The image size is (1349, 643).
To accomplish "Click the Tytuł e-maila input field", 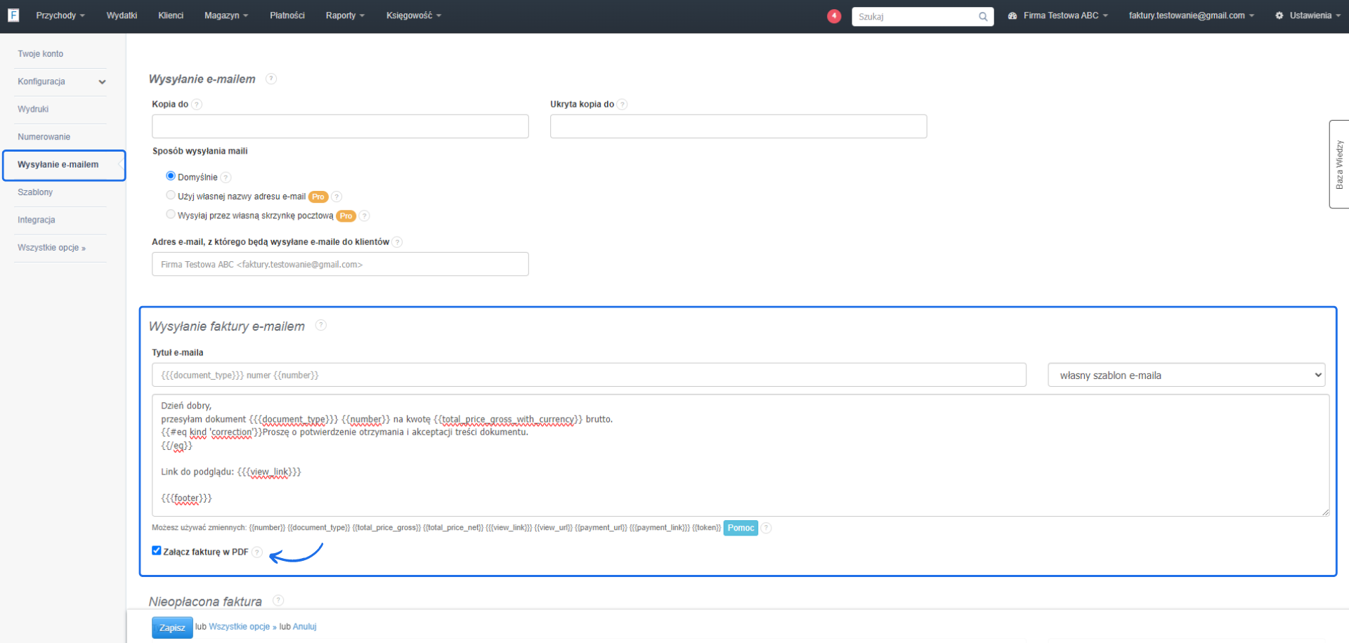I will pyautogui.click(x=589, y=375).
